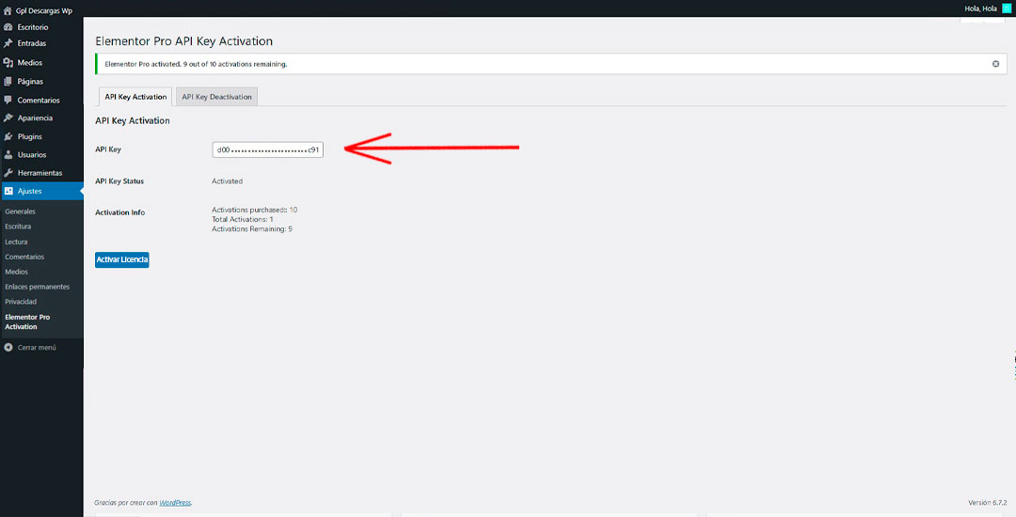This screenshot has width=1016, height=517.
Task: Follow the WordPress footer link
Action: pos(175,502)
